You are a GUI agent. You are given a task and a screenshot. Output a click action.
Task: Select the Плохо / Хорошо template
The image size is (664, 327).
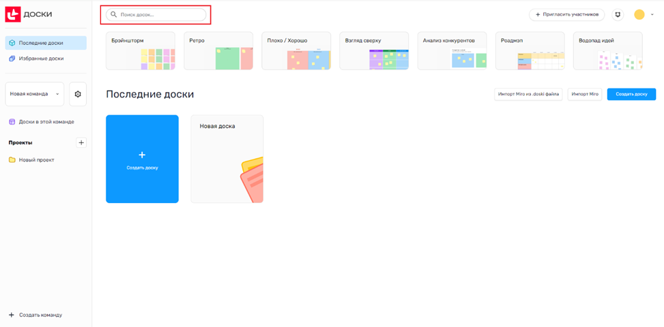[296, 50]
